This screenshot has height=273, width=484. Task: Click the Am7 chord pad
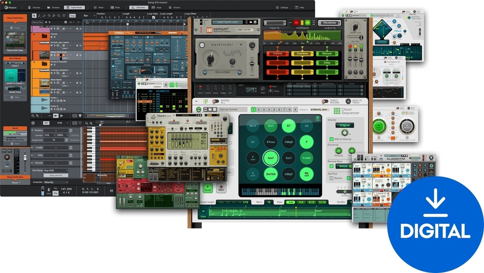click(271, 158)
